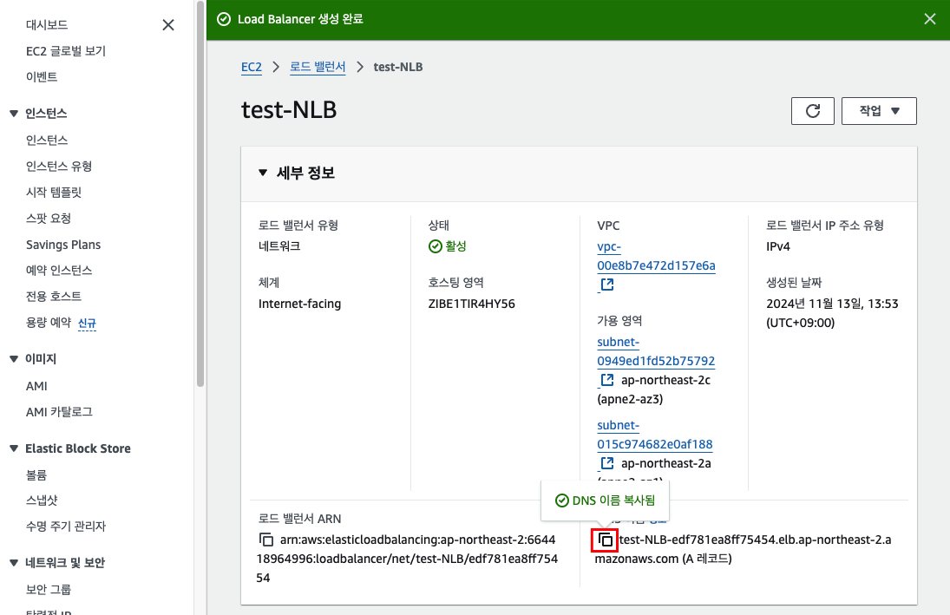Copy the load balancer ARN

tap(266, 540)
